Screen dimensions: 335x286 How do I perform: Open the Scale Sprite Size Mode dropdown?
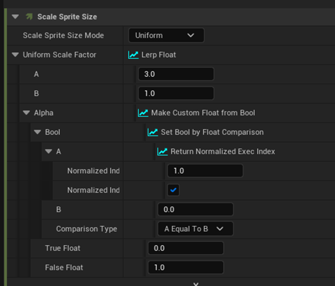[x=166, y=35]
